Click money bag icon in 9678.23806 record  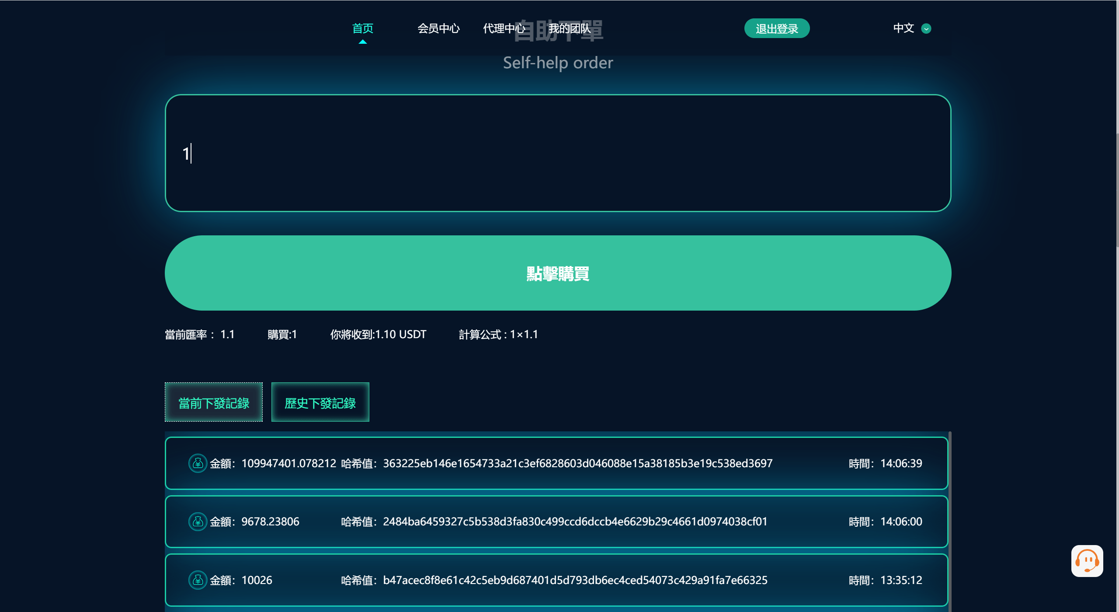pyautogui.click(x=198, y=521)
